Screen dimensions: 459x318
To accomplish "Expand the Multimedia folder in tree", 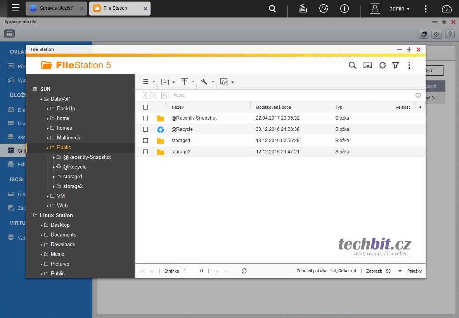I will pos(48,138).
